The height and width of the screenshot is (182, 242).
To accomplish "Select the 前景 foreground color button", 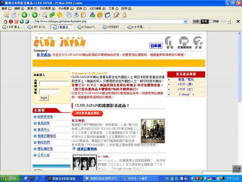I will click(x=196, y=21).
